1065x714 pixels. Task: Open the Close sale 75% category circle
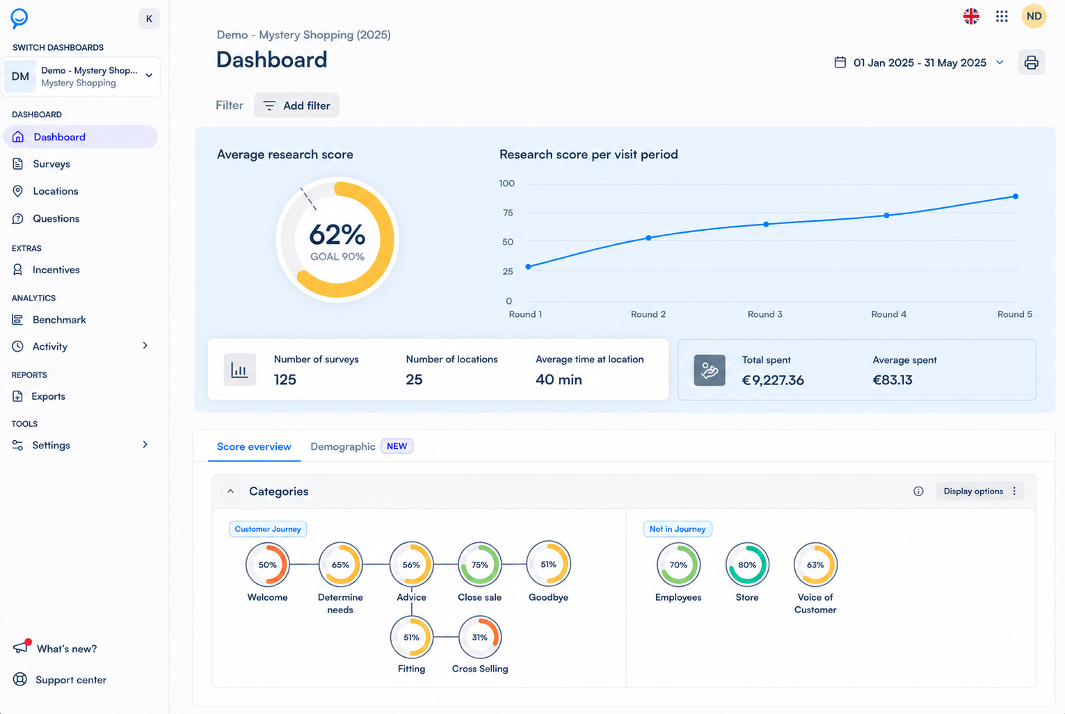coord(479,565)
